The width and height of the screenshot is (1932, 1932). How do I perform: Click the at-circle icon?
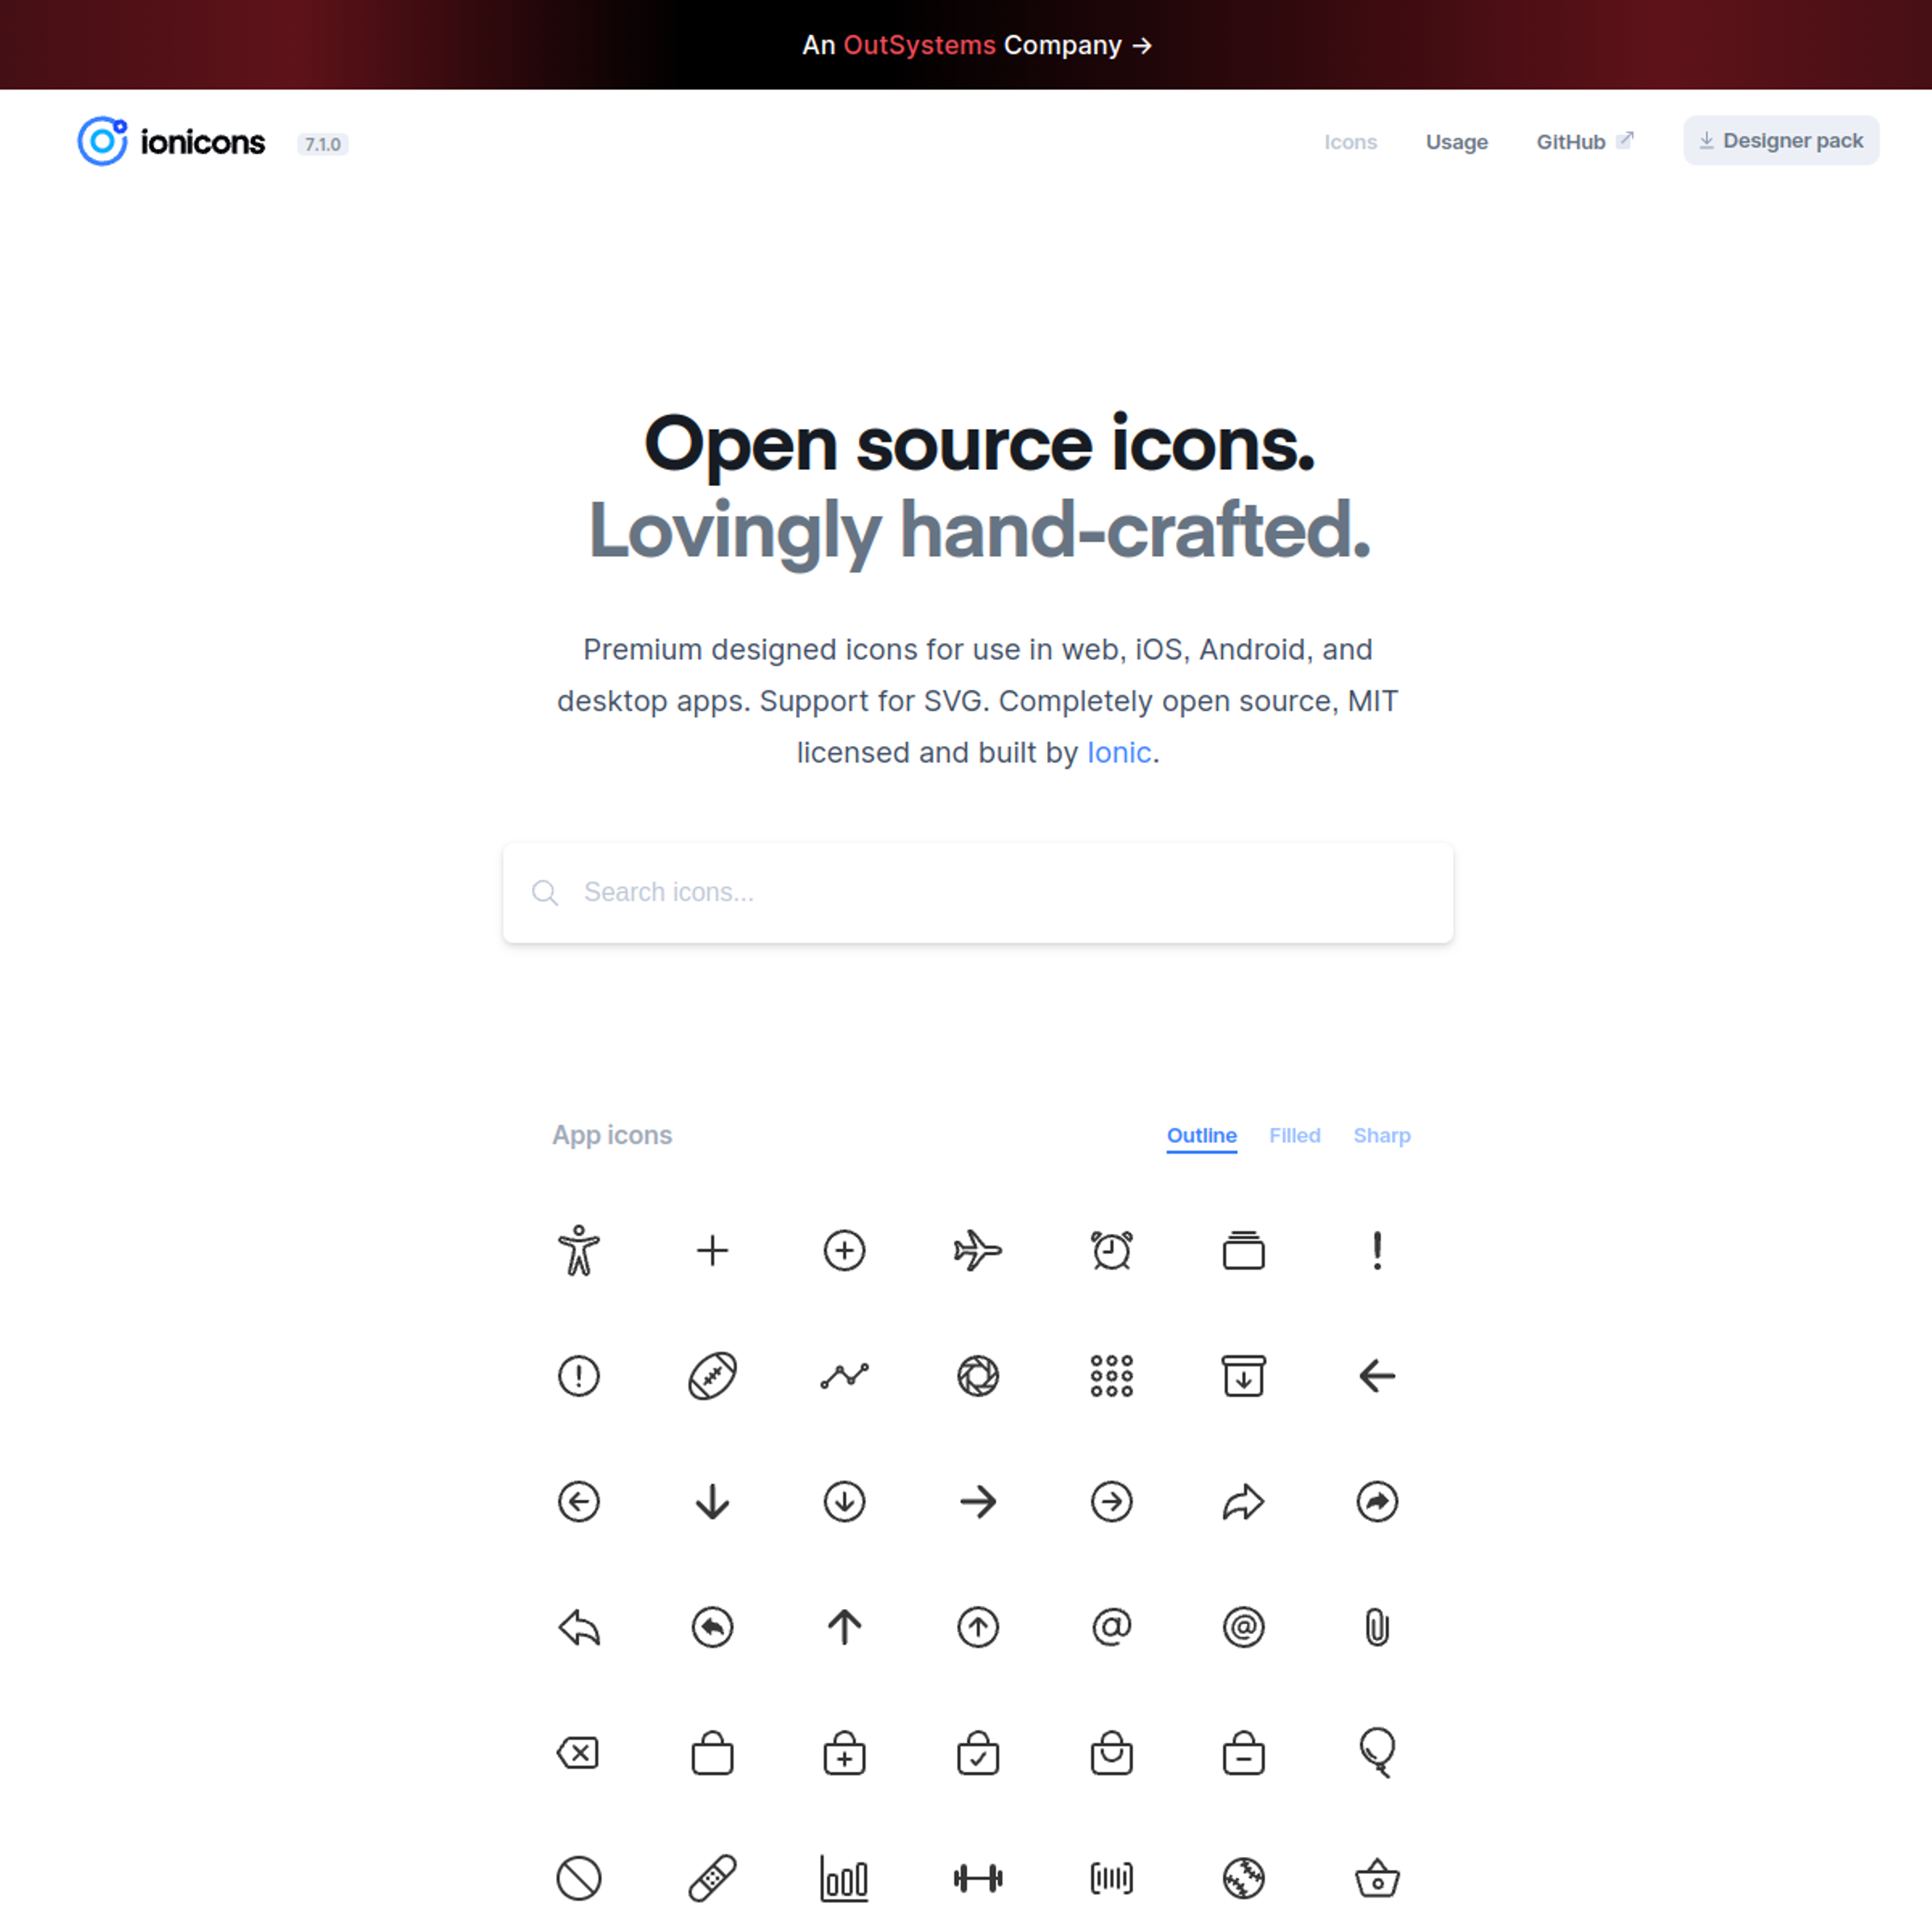point(1244,1627)
